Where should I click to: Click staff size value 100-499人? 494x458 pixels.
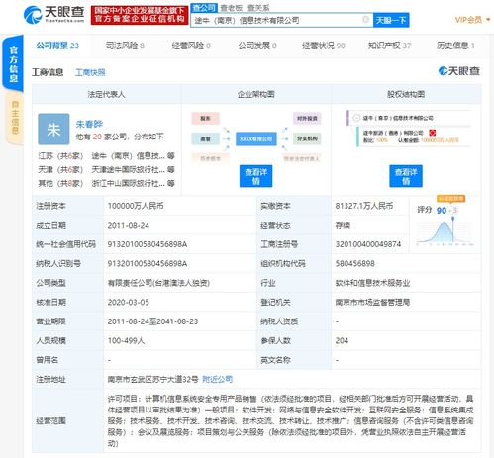tap(126, 340)
